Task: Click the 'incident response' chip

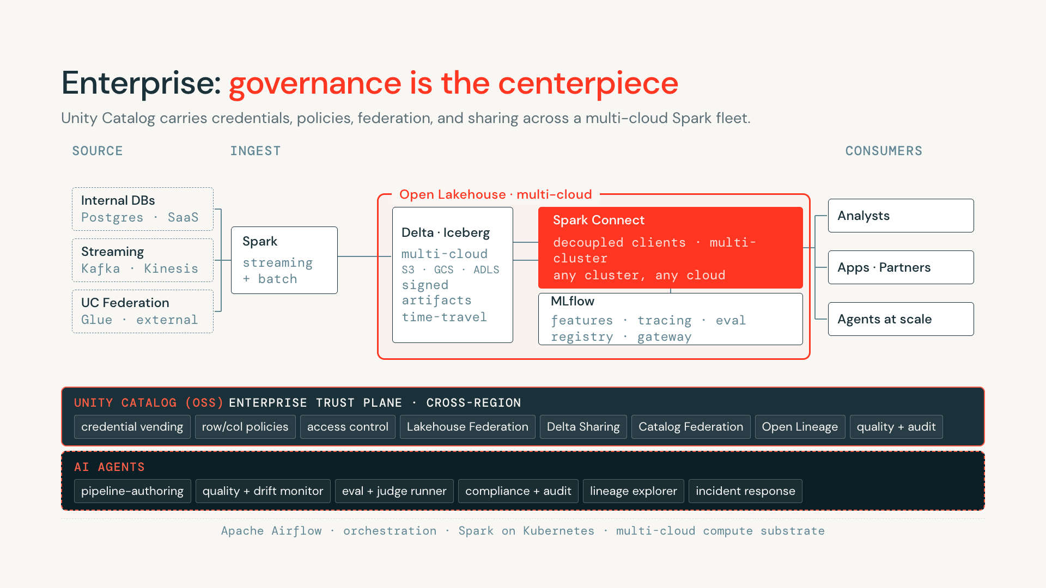Action: pos(745,491)
